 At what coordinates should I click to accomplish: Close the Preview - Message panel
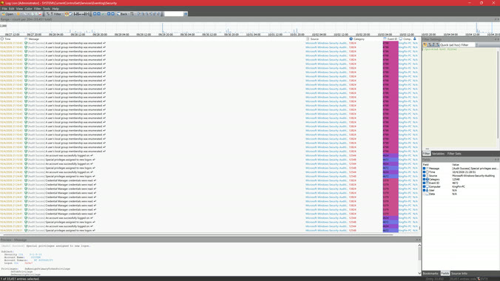(419, 240)
